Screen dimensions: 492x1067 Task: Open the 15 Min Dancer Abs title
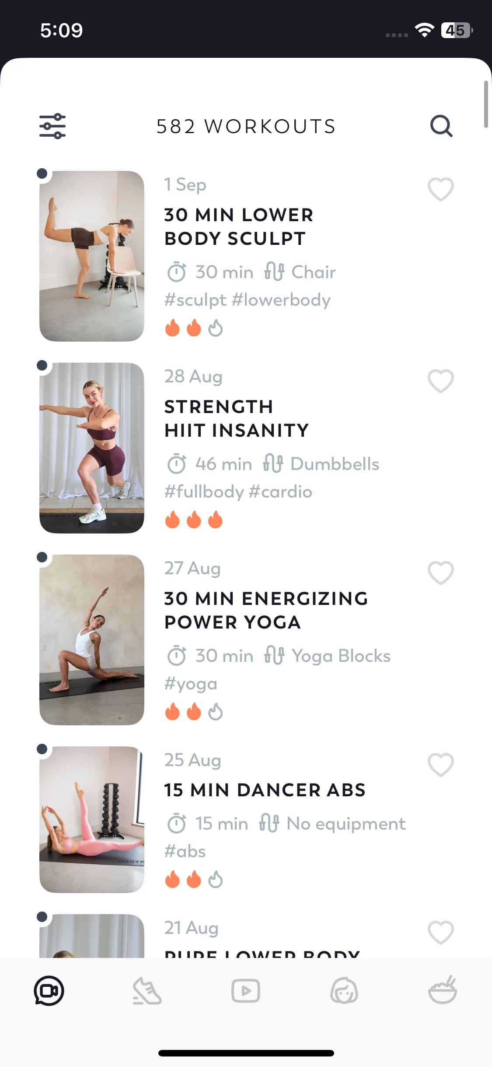[x=265, y=790]
